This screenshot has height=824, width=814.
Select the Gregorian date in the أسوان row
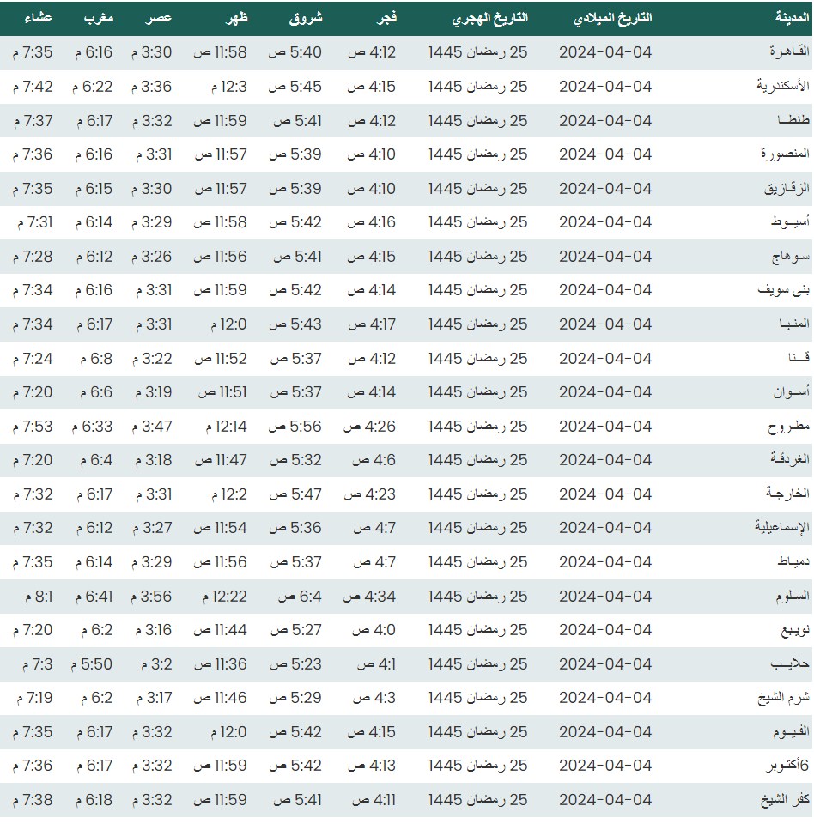click(605, 392)
